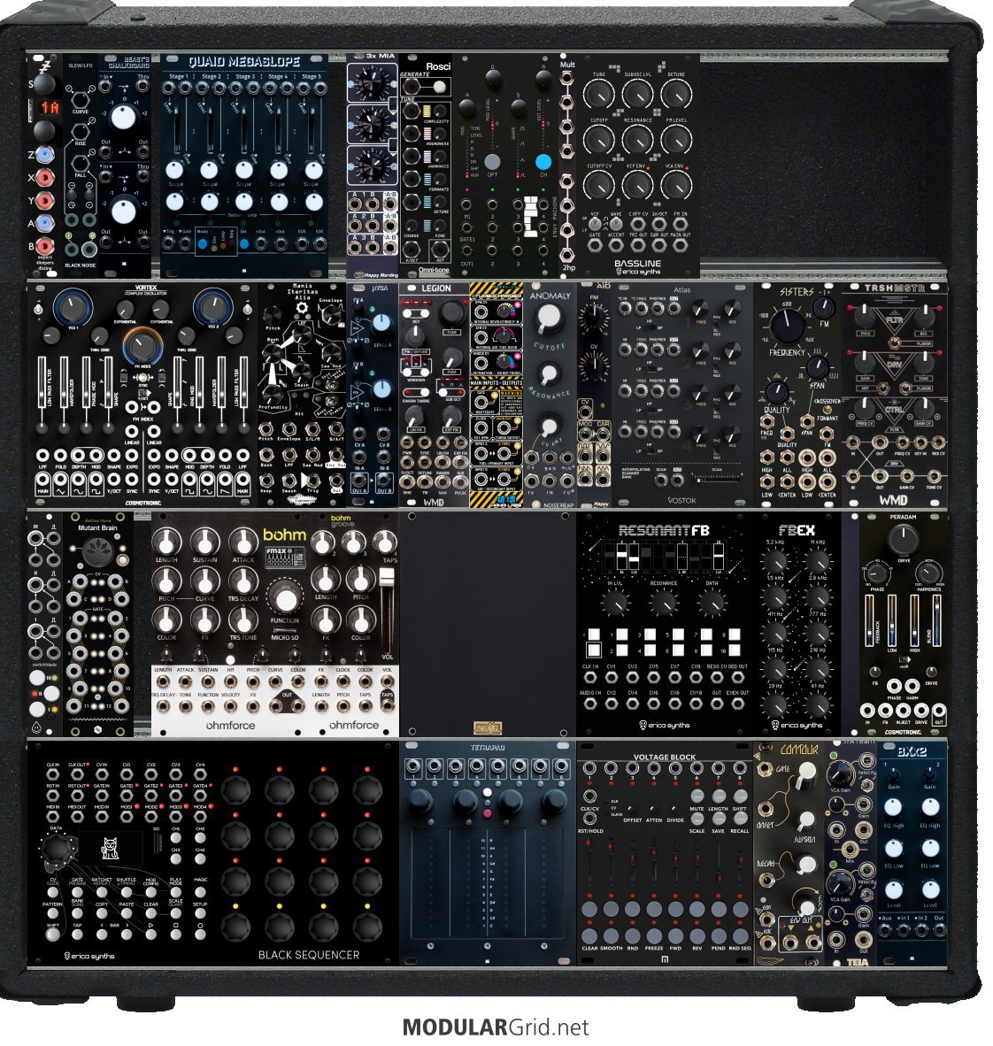Click the Quaid Megaslope module
Screen dimensions: 993x1046
pos(243,165)
